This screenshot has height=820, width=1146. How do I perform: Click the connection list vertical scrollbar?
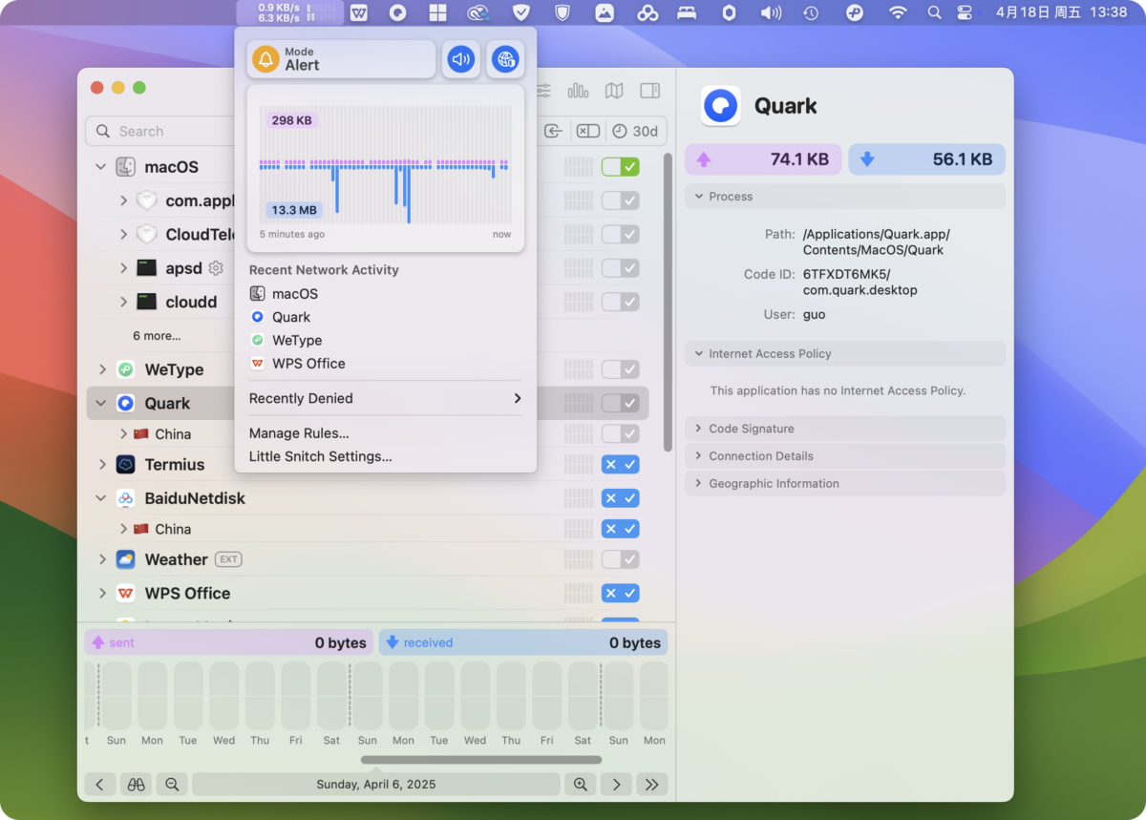point(668,302)
